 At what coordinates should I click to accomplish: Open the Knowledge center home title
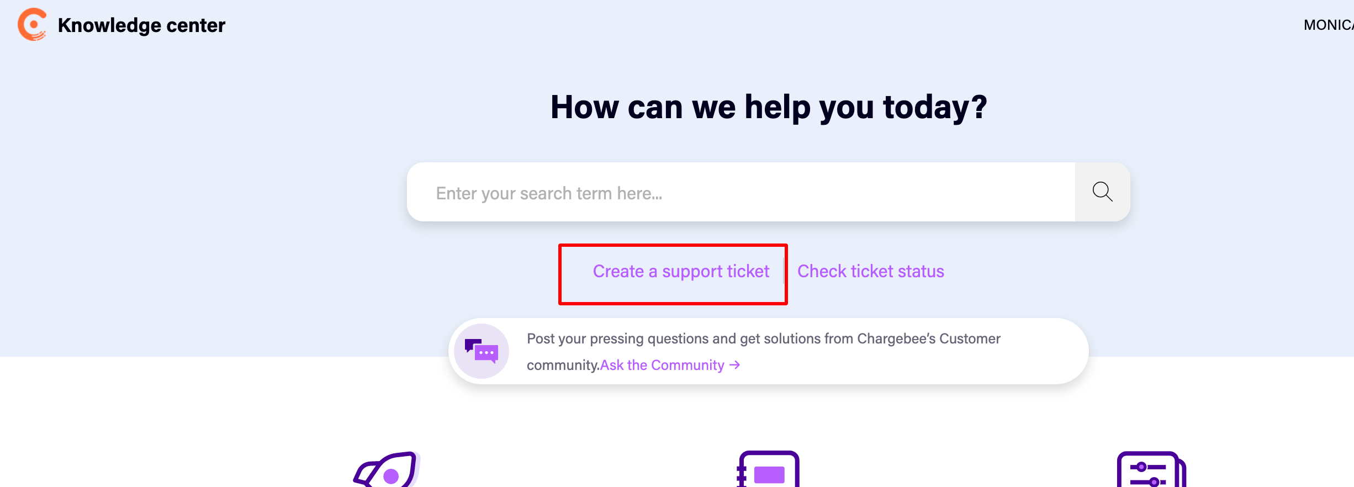(x=141, y=25)
